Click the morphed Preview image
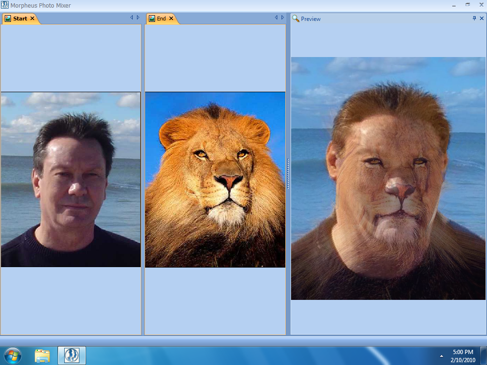The width and height of the screenshot is (487, 365). [x=388, y=179]
